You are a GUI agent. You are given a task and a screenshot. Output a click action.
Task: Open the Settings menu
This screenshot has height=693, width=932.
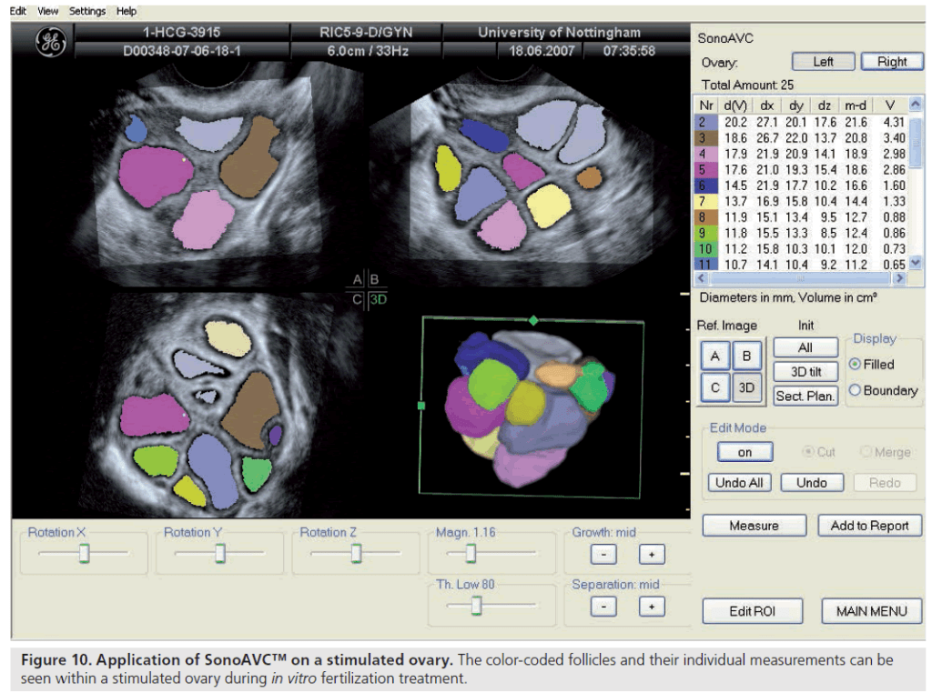coord(87,11)
